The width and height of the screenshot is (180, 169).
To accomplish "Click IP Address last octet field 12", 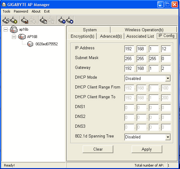I will click(166, 49).
